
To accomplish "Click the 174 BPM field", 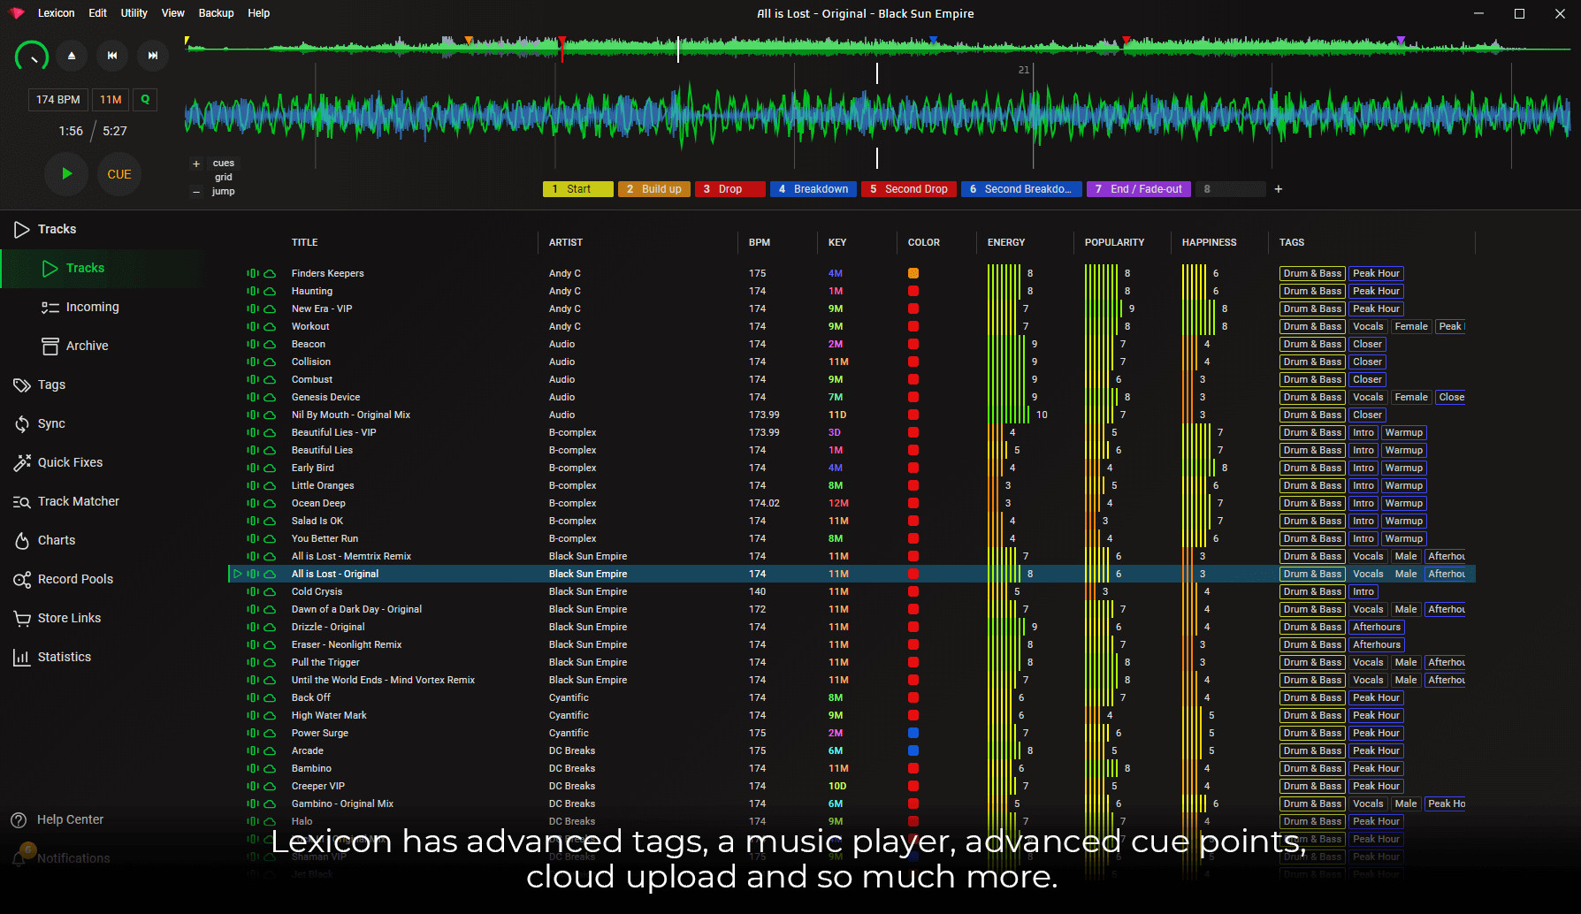I will 58,100.
